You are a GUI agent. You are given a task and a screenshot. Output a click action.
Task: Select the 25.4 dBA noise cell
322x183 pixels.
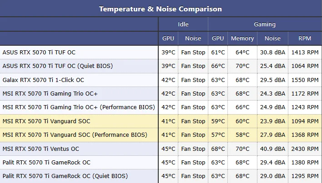point(273,66)
